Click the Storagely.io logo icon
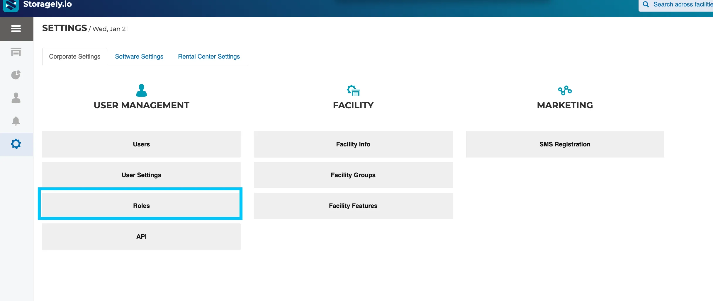This screenshot has height=301, width=713. pyautogui.click(x=11, y=5)
